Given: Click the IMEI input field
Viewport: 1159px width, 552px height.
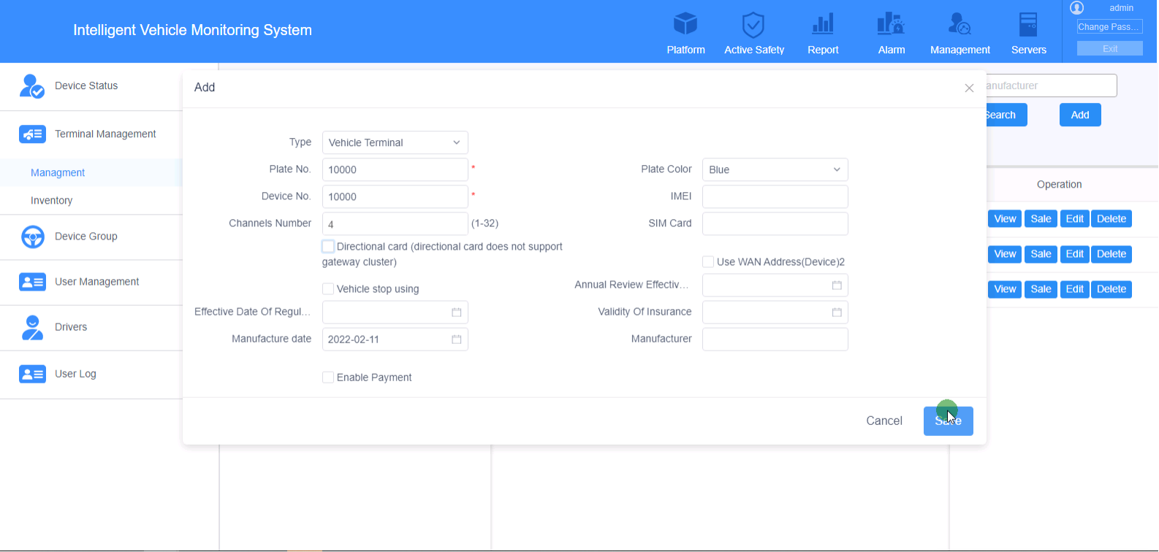Looking at the screenshot, I should pos(775,196).
